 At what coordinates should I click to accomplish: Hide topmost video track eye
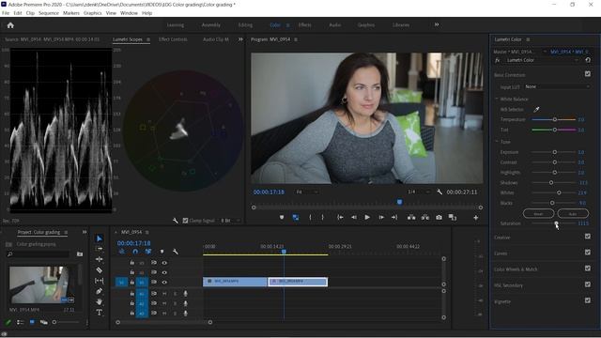point(164,263)
